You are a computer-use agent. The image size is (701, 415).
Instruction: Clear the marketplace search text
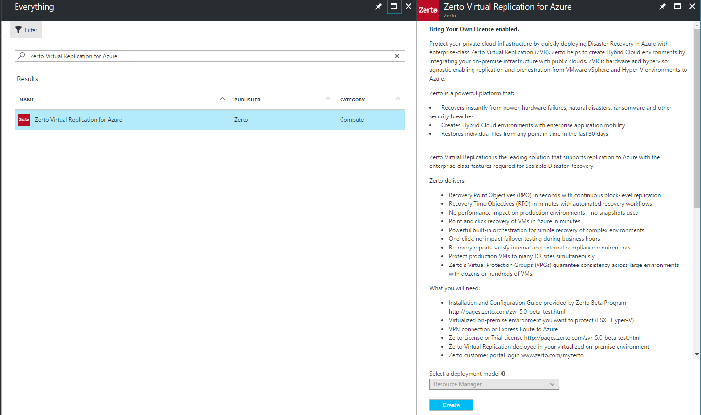tap(397, 56)
